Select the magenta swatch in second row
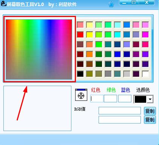Image resolution: width=159 pixels, height=145 pixels. (145, 35)
